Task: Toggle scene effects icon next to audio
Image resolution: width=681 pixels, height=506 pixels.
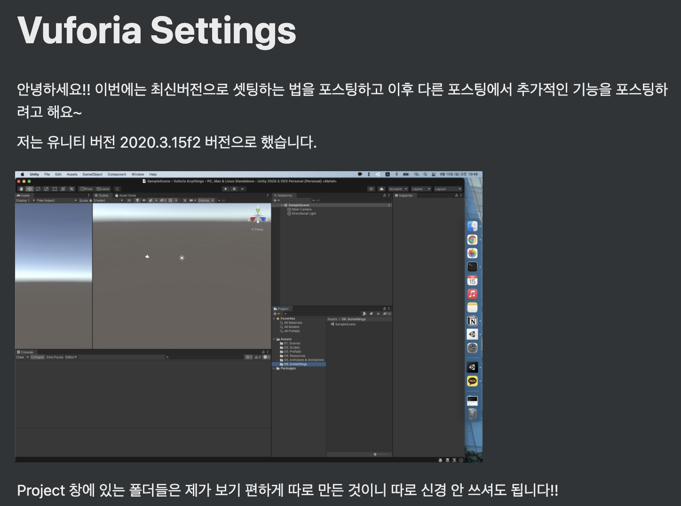Action: (150, 200)
